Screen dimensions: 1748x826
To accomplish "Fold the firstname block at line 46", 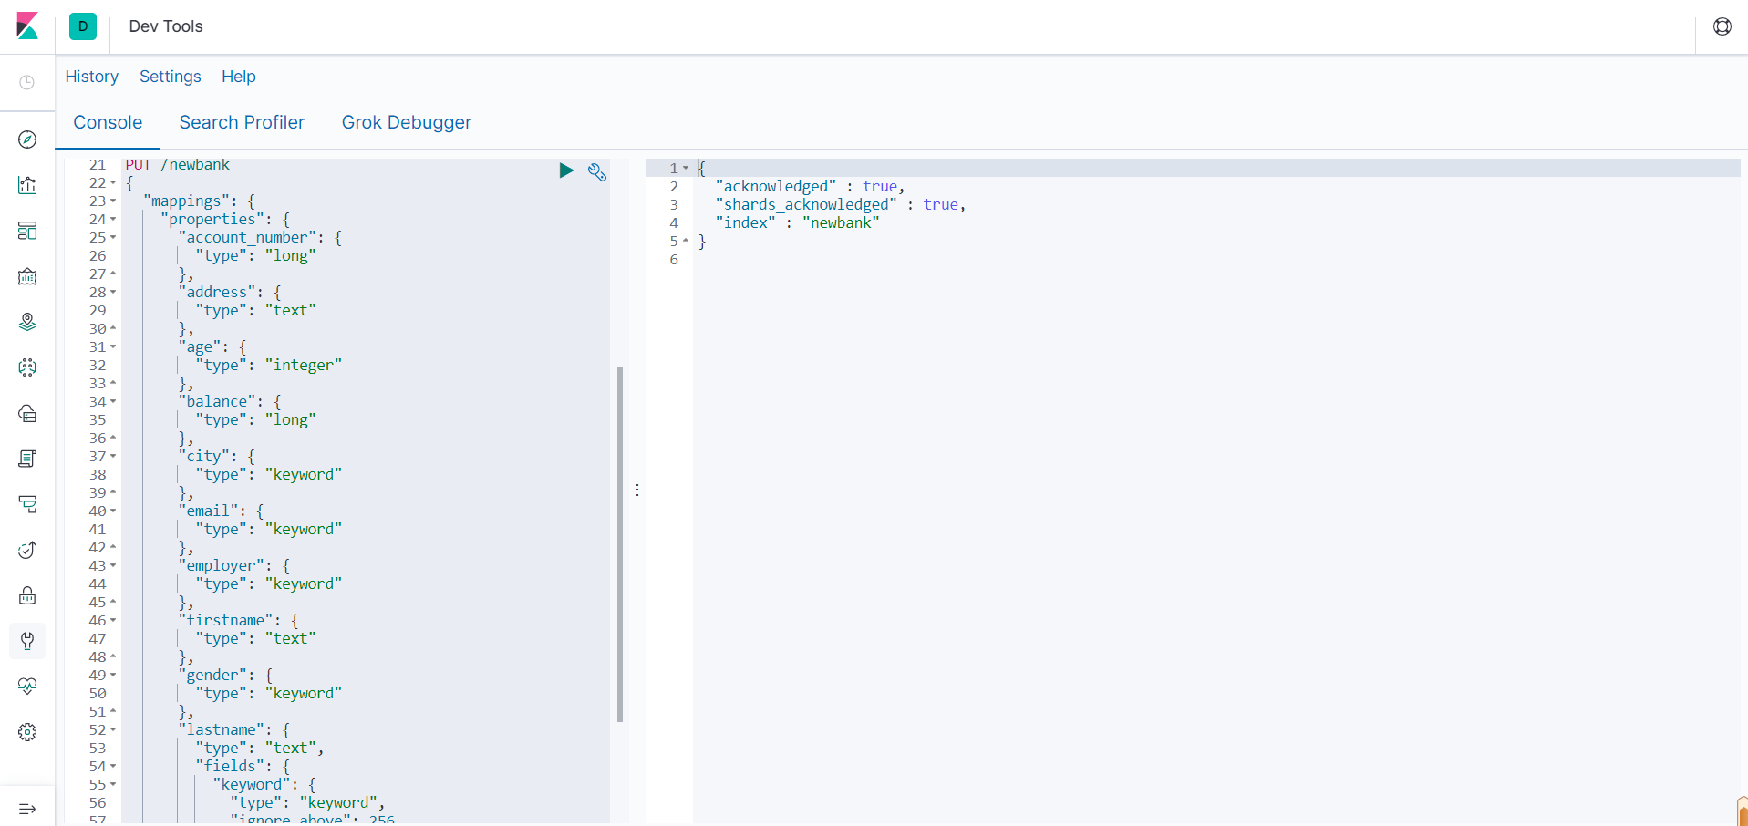I will coord(113,621).
